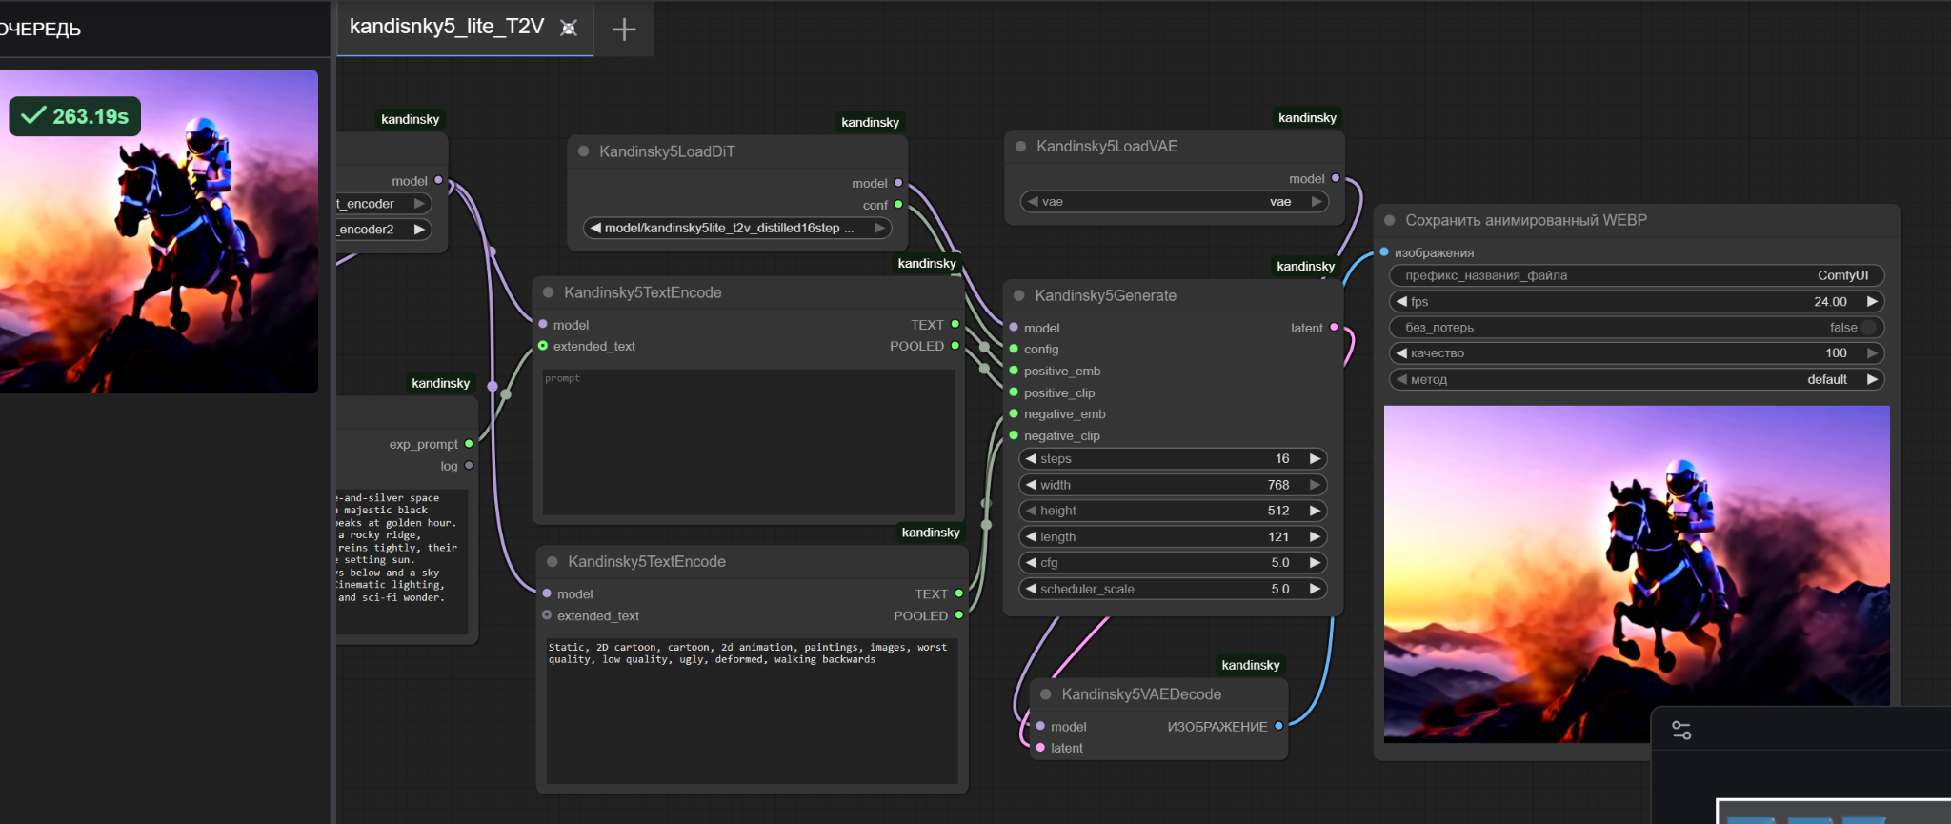1951x824 pixels.
Task: Collapse the Kandinsky5VAEDecode node dot
Action: pos(1046,694)
